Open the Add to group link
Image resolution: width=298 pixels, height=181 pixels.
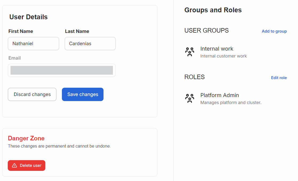coord(274,31)
